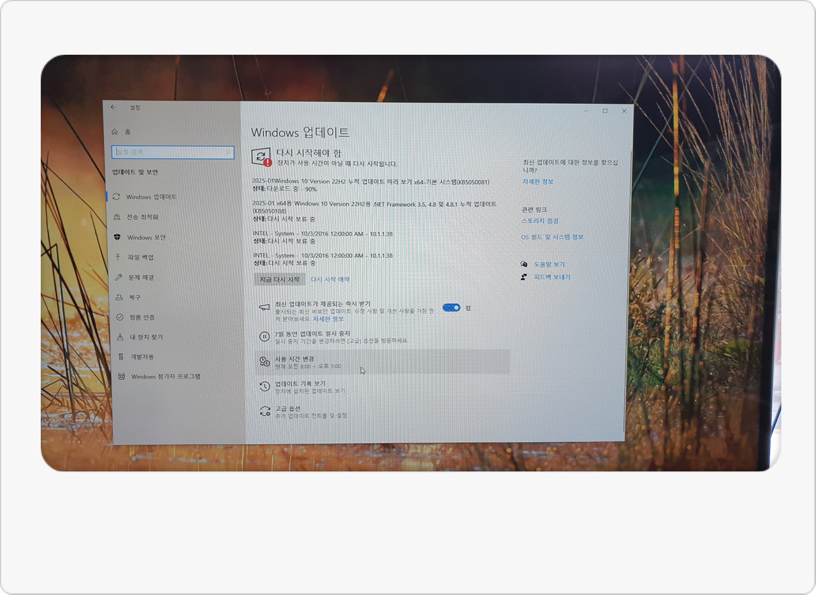Viewport: 816px width, 595px height.
Task: Click the 현재 오전 8:00 ~ 오후 5:00 text
Action: point(308,366)
